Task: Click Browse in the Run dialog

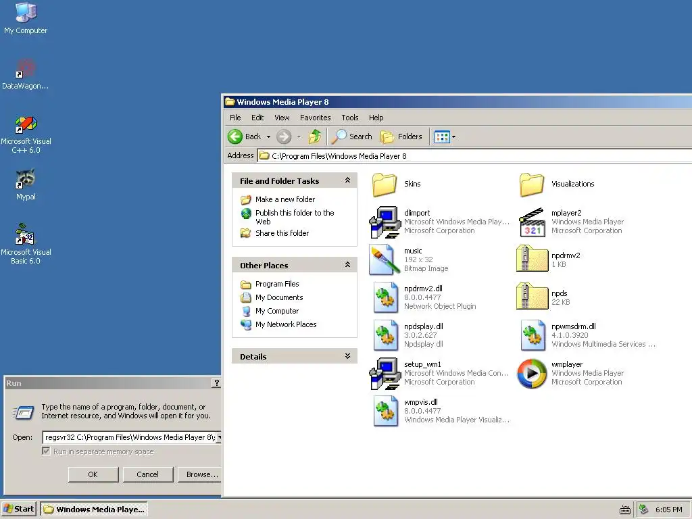Action: (x=200, y=474)
